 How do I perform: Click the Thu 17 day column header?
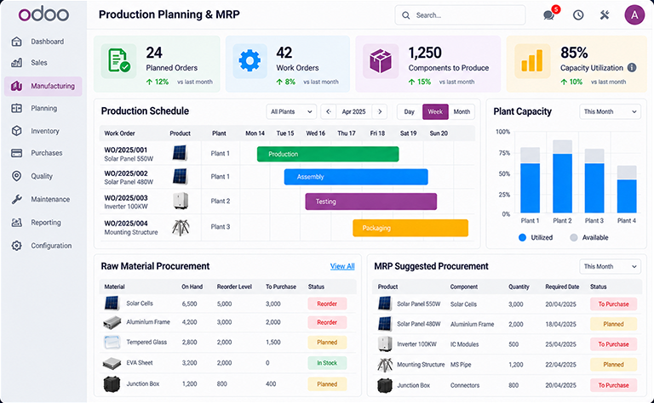(347, 133)
